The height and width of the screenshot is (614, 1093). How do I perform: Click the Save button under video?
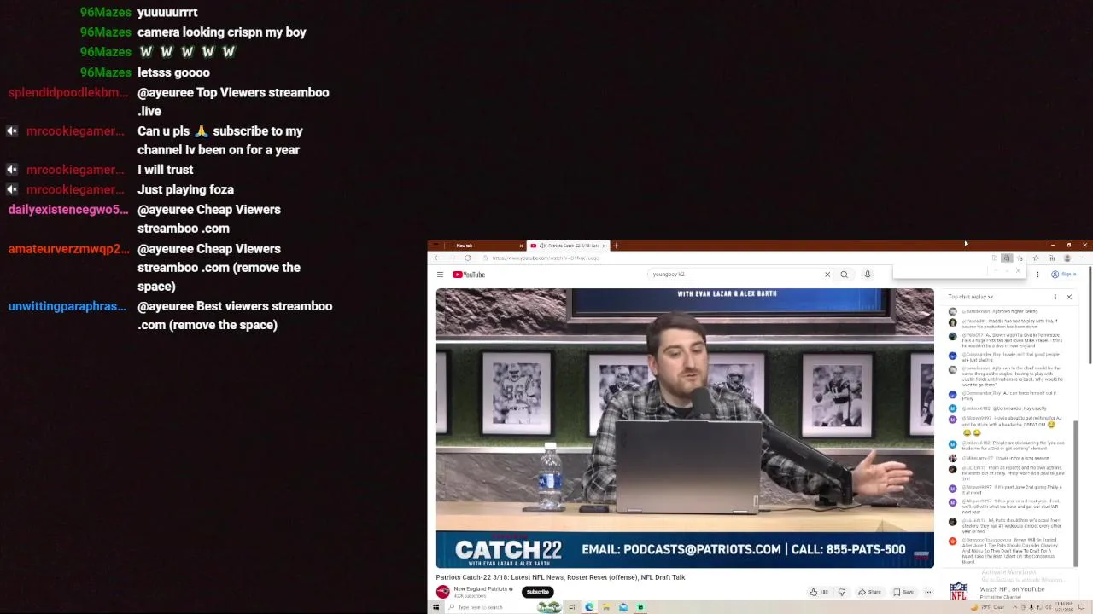coord(903,592)
